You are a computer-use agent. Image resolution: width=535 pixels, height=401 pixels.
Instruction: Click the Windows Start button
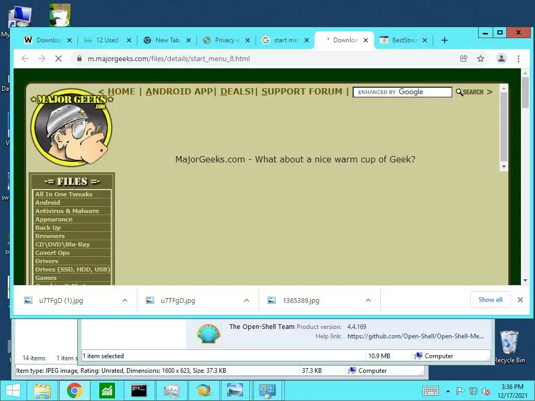point(13,391)
